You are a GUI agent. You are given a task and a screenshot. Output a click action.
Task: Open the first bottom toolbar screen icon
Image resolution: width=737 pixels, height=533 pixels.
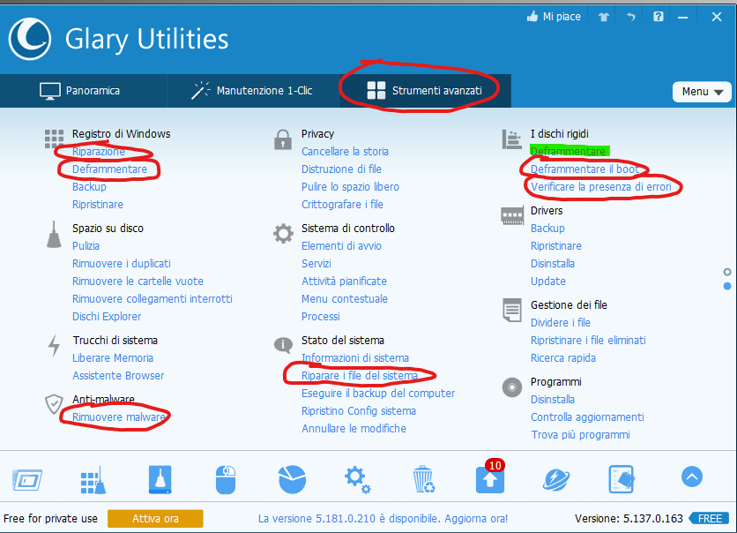[27, 480]
